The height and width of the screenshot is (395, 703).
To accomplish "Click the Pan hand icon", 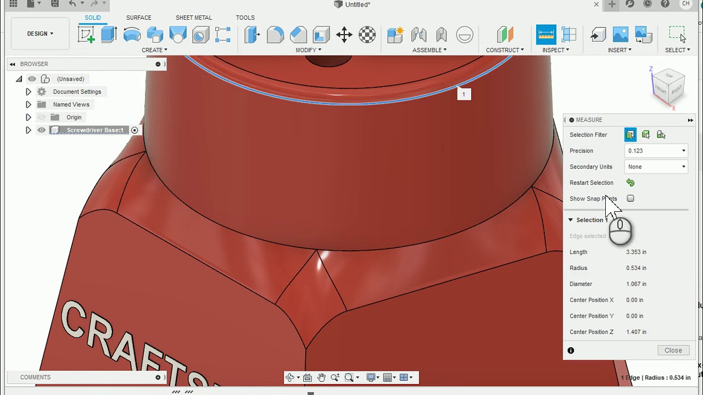I will coord(321,377).
